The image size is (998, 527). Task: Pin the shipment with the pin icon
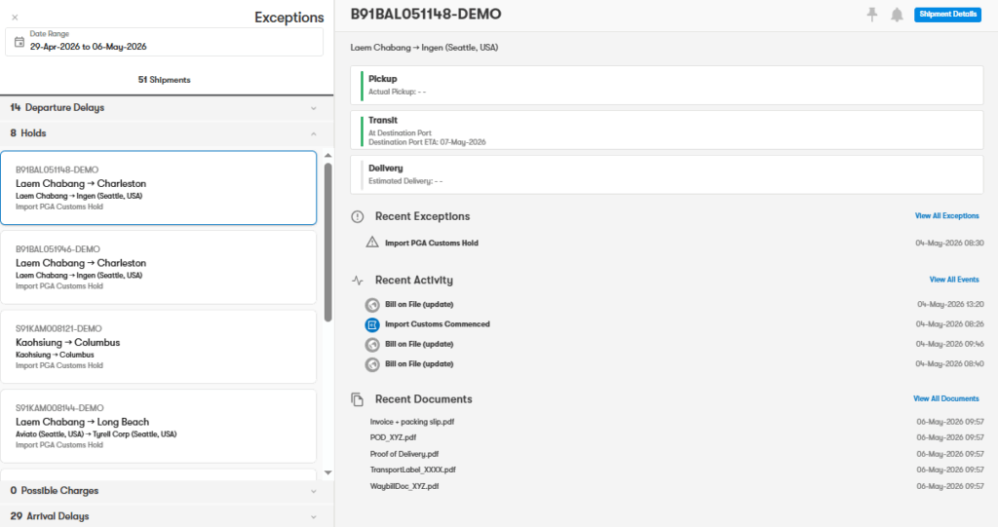[872, 14]
